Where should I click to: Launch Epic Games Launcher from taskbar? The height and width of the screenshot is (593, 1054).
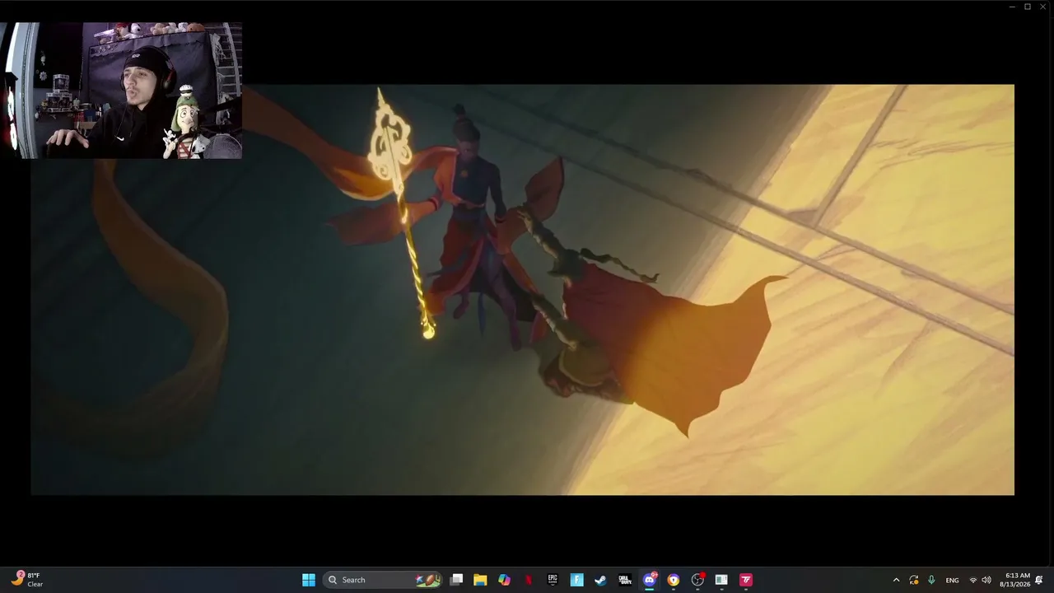553,580
